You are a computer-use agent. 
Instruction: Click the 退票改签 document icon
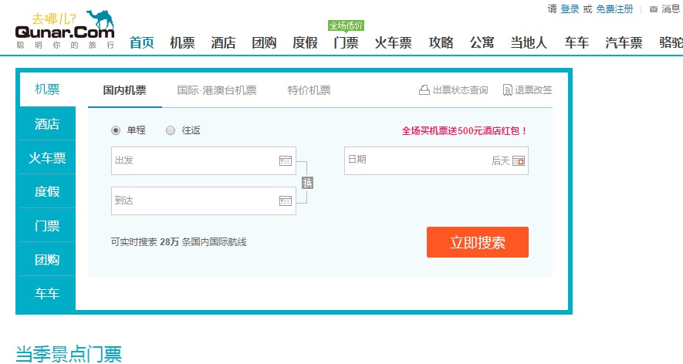tap(508, 90)
